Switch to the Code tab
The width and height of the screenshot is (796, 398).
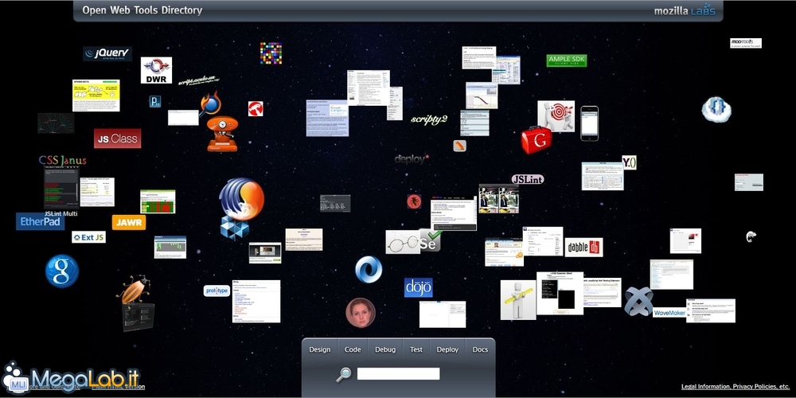click(x=353, y=349)
